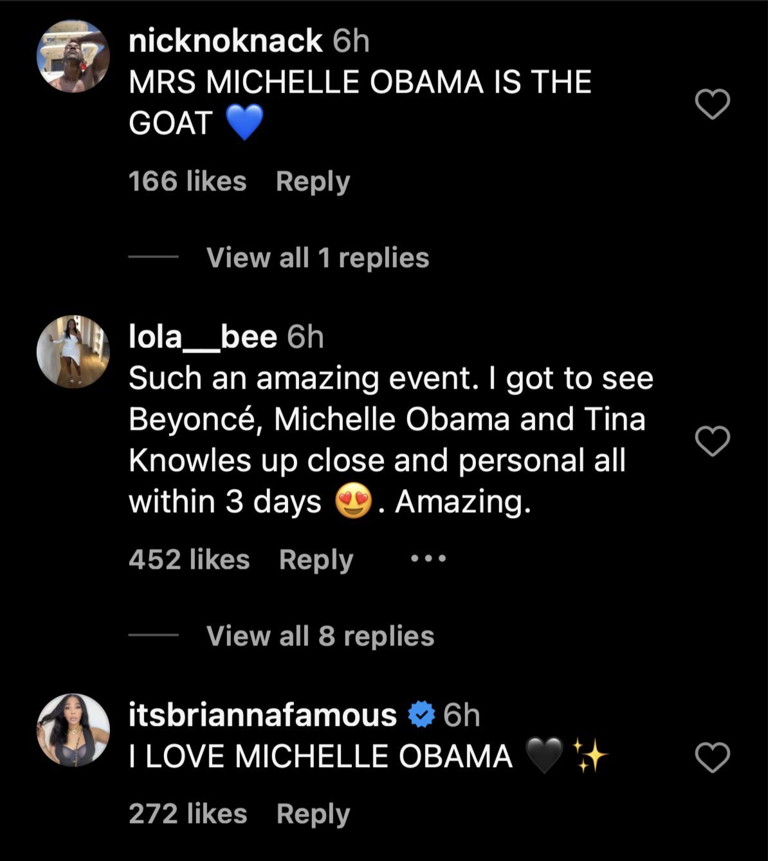Open the itsbriannafamous username link
768x861 pixels.
point(262,715)
